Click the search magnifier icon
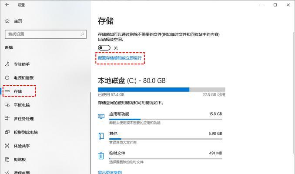 tap(82, 34)
